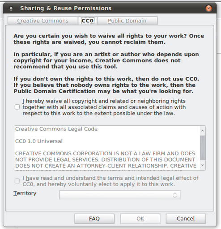Click the legal code scrollbar thumb
Viewport: 221px width, 229px height.
click(203, 148)
